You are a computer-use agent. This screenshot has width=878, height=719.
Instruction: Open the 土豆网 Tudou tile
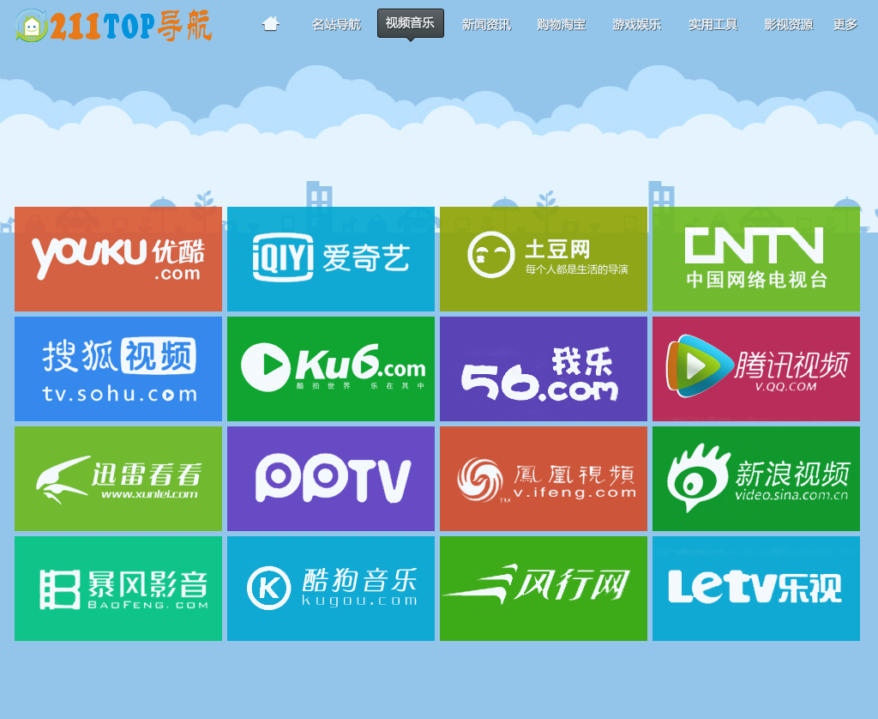[544, 259]
